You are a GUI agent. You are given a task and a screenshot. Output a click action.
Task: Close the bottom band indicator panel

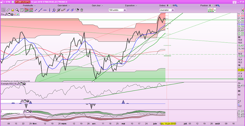(x=30, y=111)
